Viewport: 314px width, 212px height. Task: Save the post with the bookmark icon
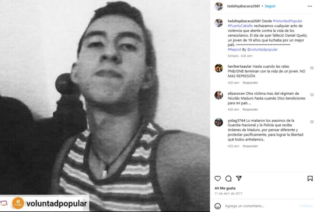click(x=310, y=178)
